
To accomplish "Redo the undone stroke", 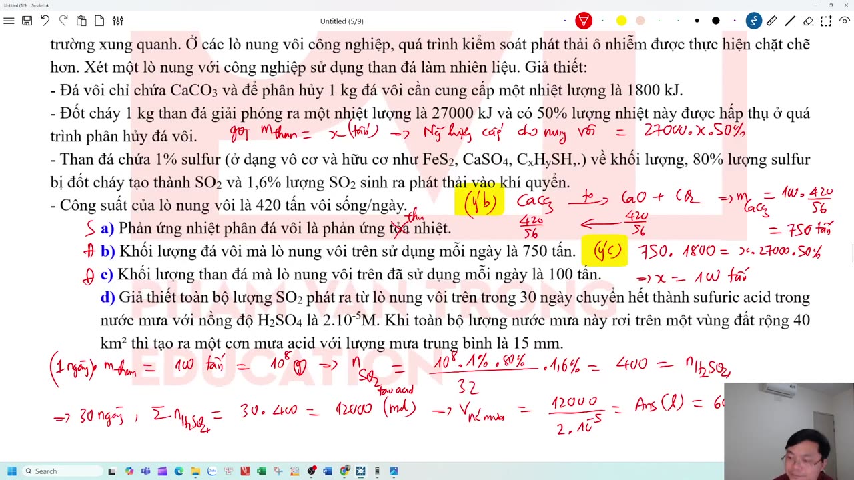I will pos(63,21).
